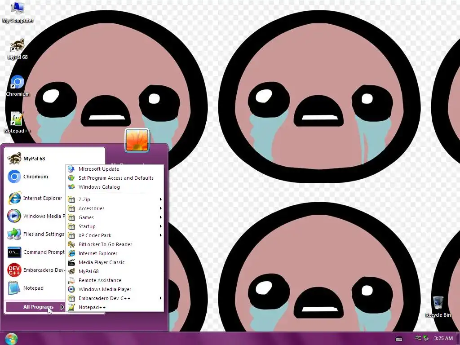Launch Media Player Classic
This screenshot has width=460, height=345.
(115, 262)
